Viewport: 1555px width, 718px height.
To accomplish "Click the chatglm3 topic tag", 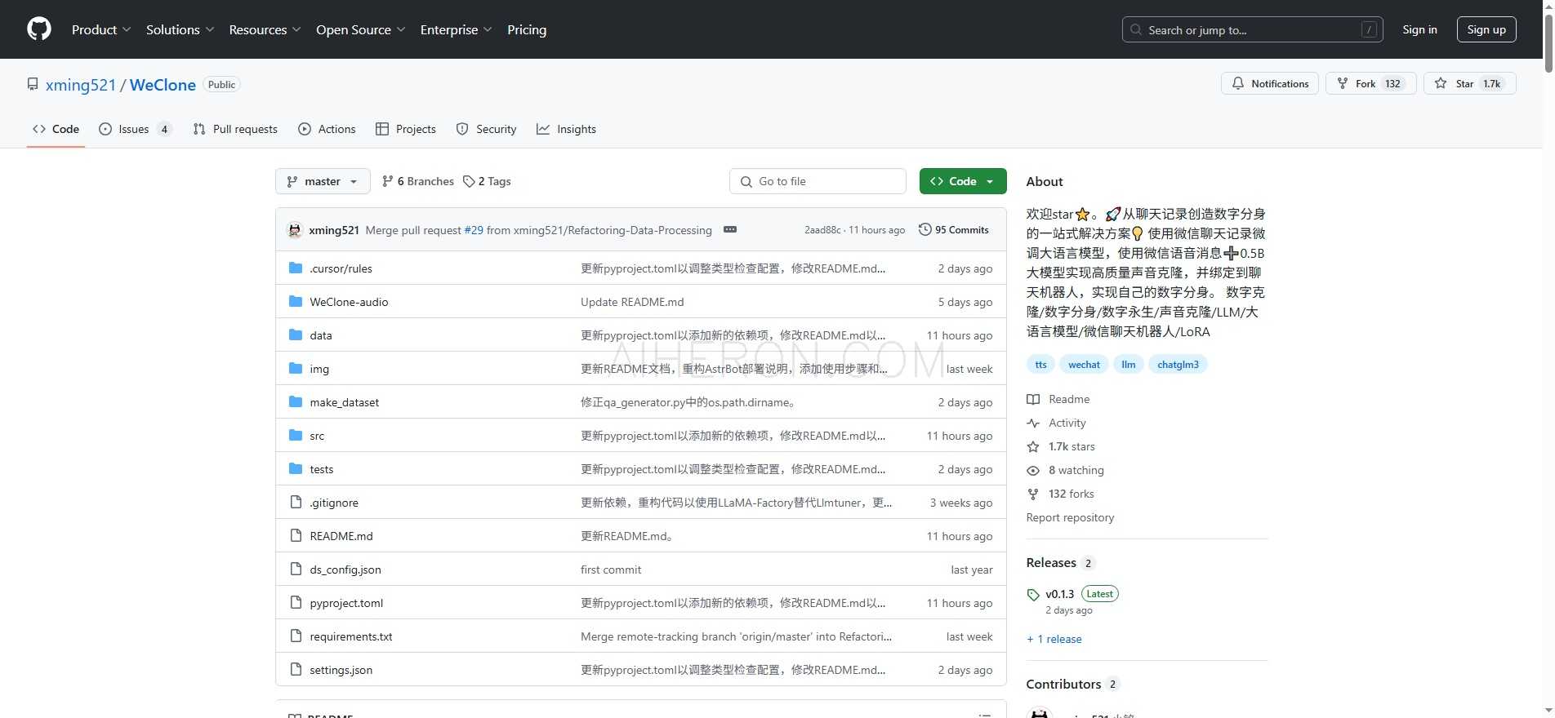I will (x=1178, y=365).
